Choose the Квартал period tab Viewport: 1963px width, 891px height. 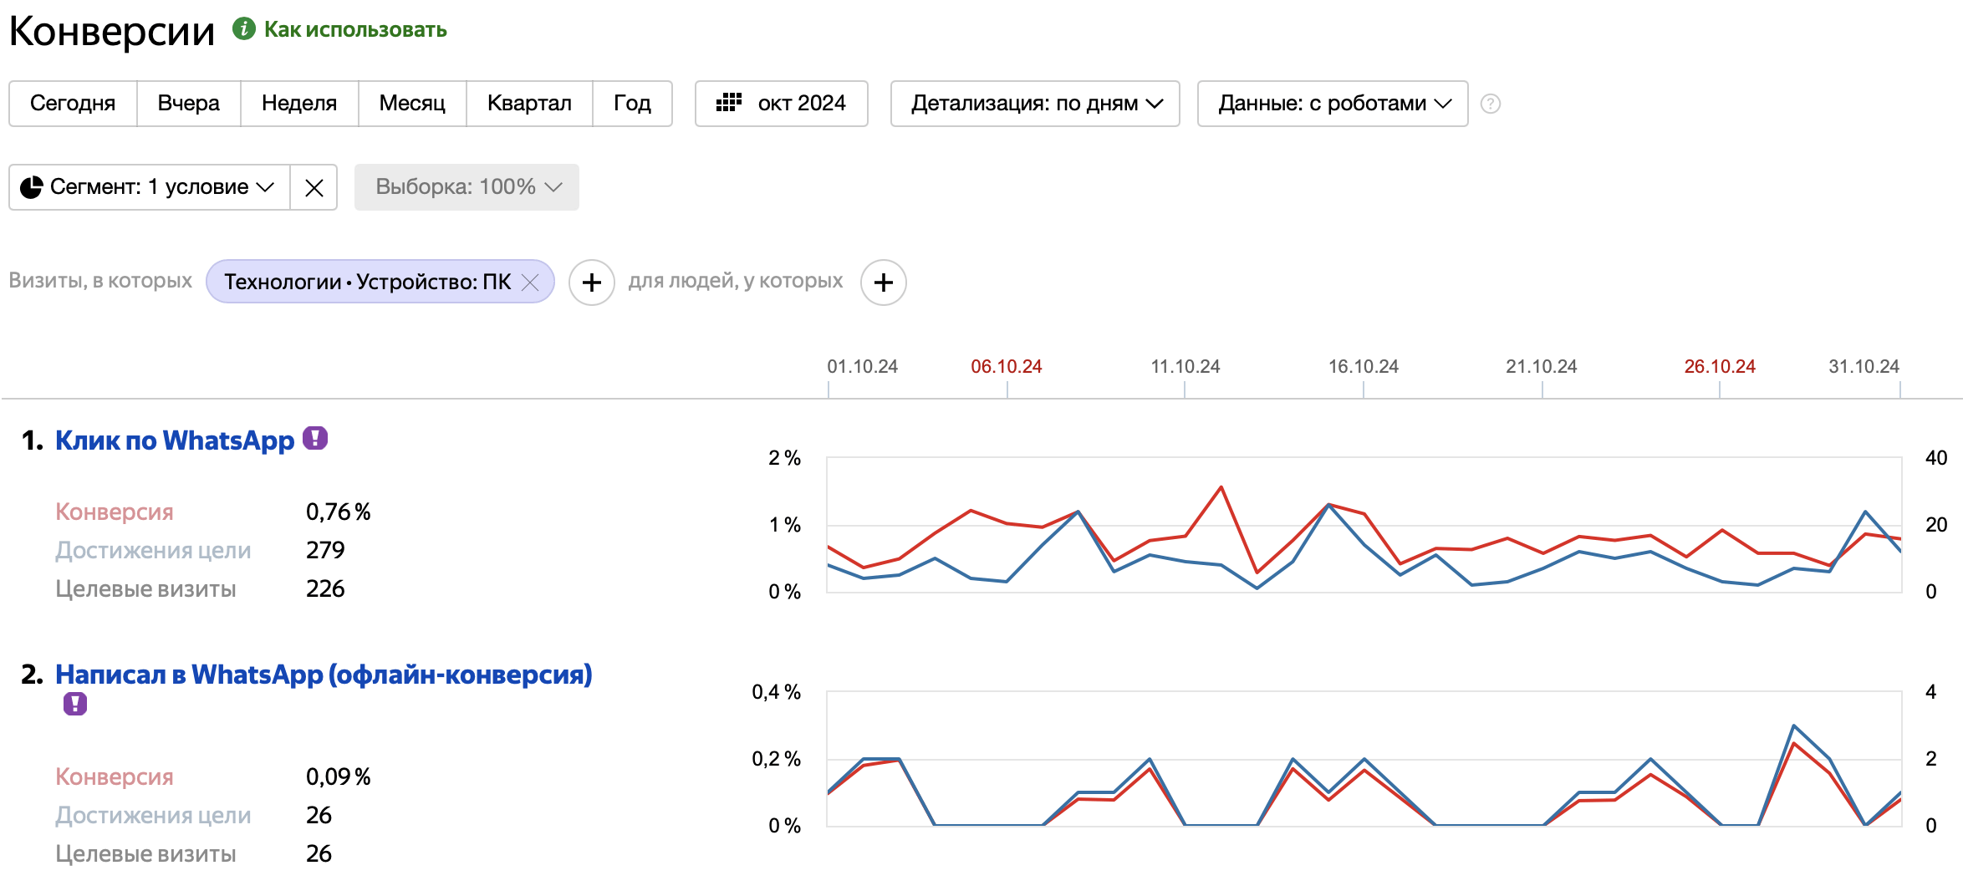(x=528, y=104)
